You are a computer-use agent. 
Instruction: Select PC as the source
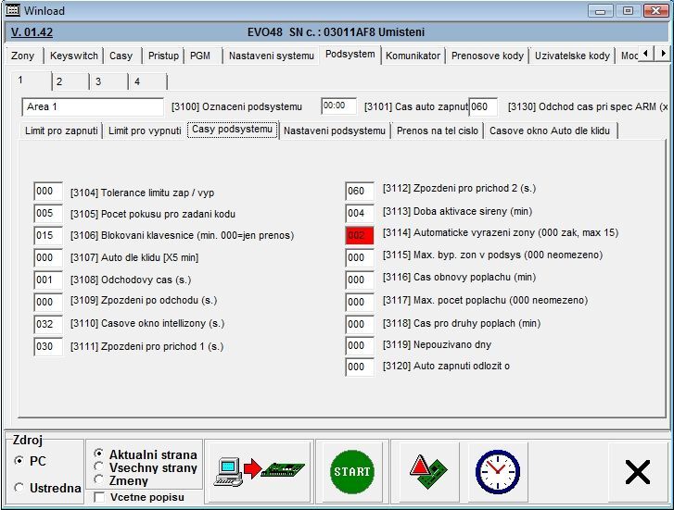click(19, 461)
